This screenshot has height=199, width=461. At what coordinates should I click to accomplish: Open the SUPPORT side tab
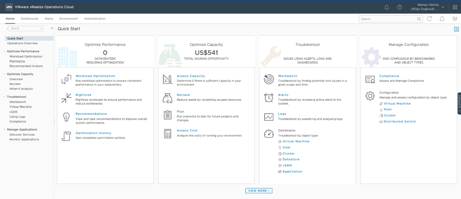pos(459,103)
